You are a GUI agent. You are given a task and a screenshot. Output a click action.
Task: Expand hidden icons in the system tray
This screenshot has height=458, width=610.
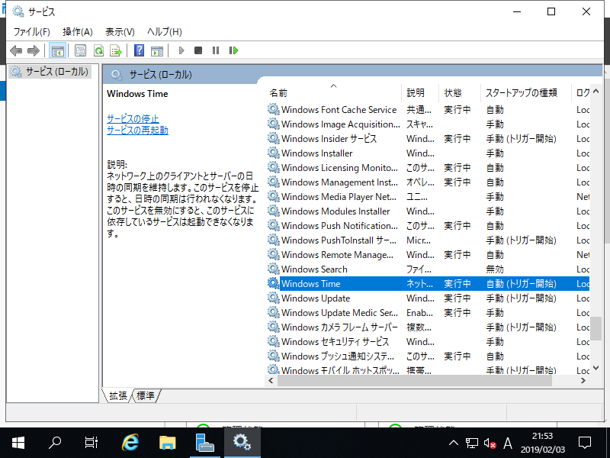coord(454,441)
